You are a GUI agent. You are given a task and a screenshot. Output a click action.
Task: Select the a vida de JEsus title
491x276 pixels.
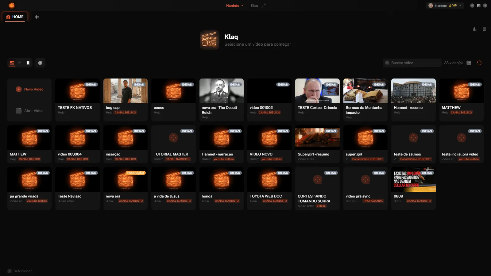point(167,196)
